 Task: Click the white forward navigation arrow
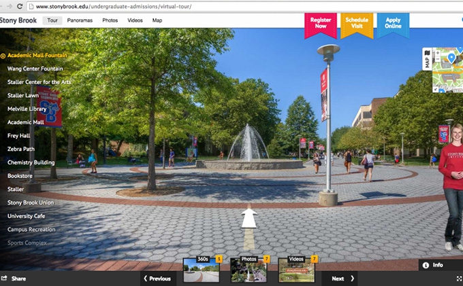pos(249,218)
